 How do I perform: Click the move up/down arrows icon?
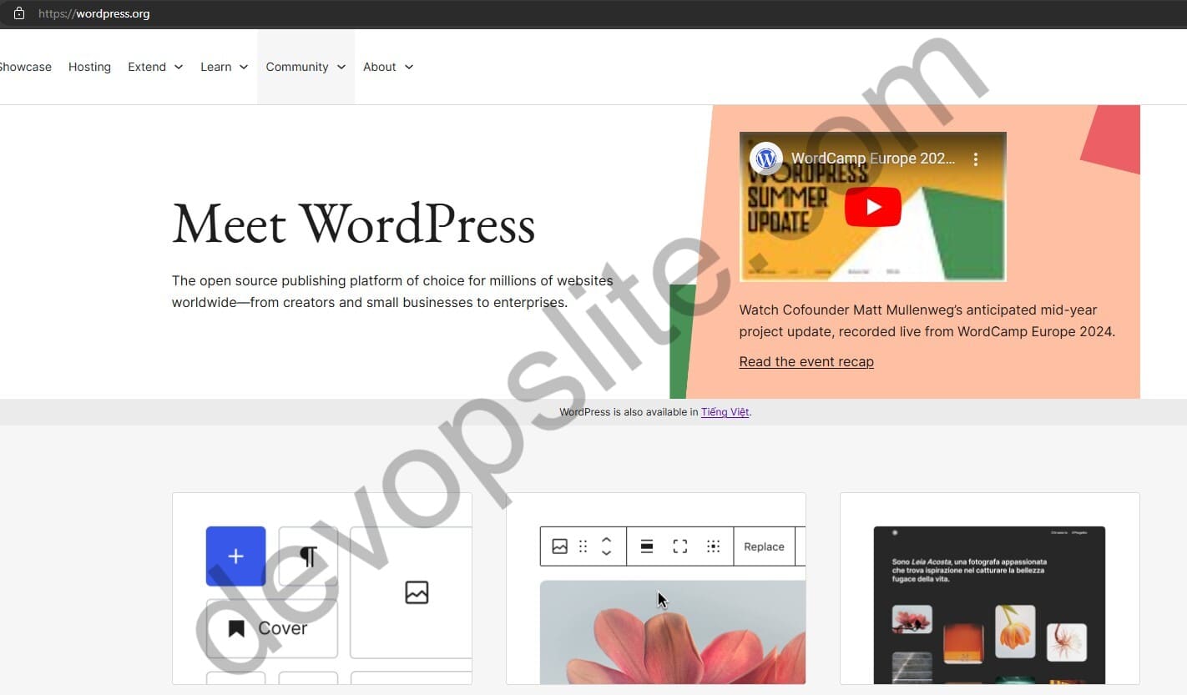(607, 546)
